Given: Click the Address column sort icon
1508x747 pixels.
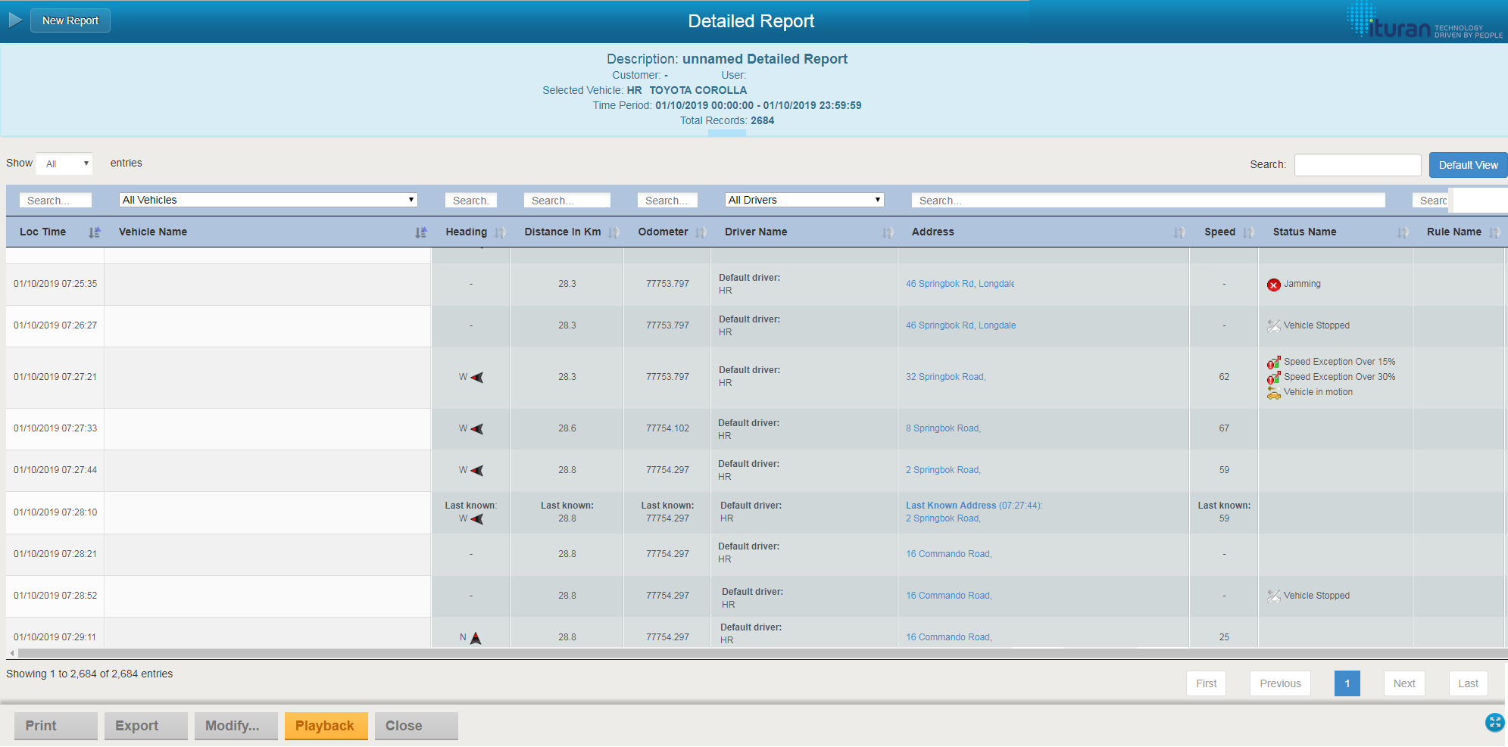Looking at the screenshot, I should 1179,232.
